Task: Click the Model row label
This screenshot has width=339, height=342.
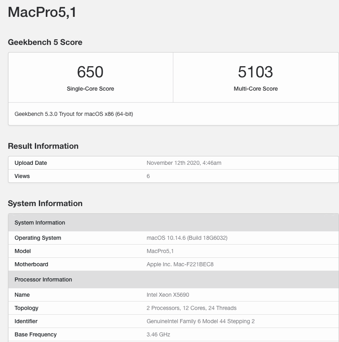Action: tap(22, 251)
